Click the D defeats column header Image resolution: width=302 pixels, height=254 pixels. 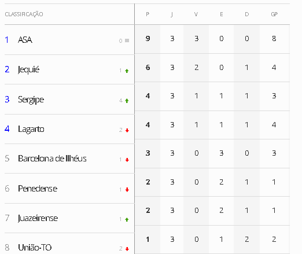point(247,14)
